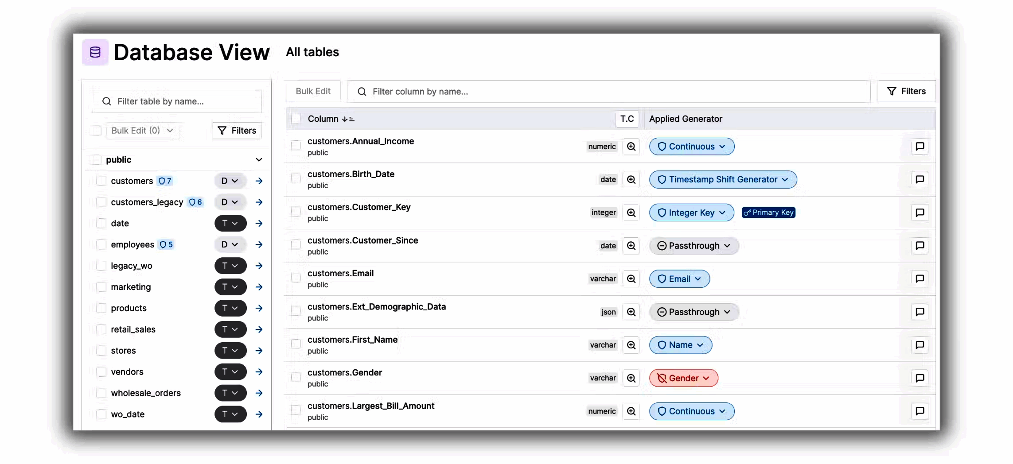Click the red Gender generator pill
This screenshot has height=464, width=1013.
pyautogui.click(x=683, y=378)
